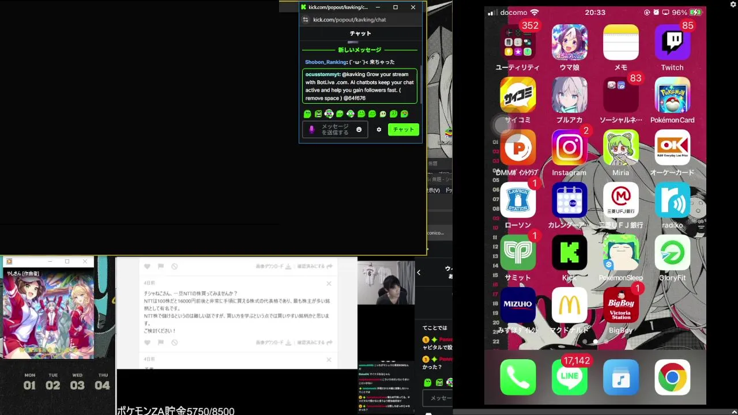Click the やしさん artwork thumbnail
738x415 pixels.
(48, 312)
